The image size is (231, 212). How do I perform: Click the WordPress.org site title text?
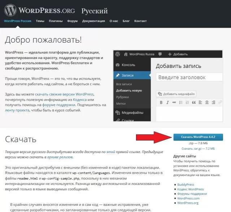(x=47, y=10)
